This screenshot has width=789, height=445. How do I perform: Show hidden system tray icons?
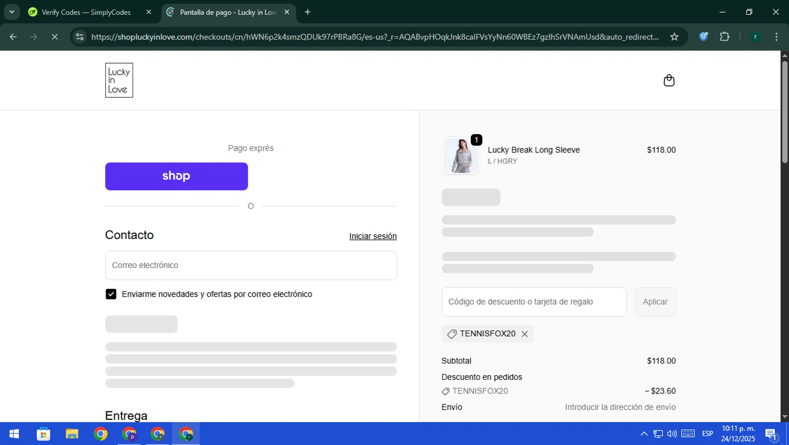point(644,434)
